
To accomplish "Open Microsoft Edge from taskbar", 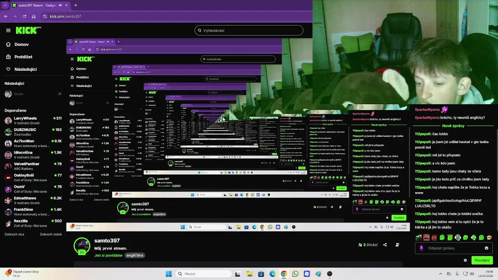I will point(272,274).
